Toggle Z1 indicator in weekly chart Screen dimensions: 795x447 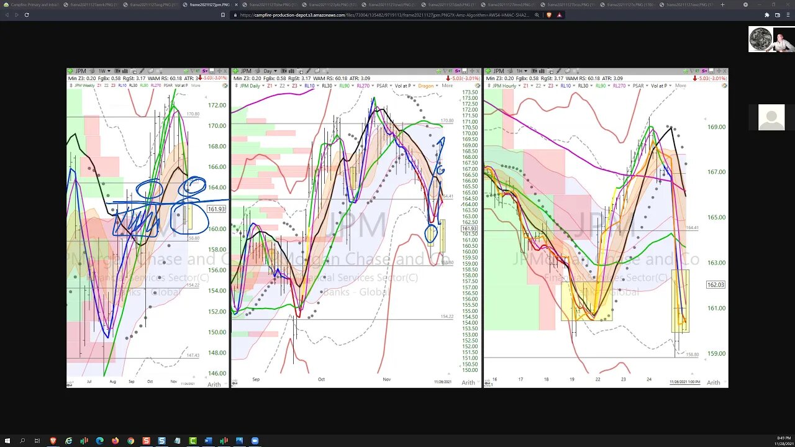point(100,86)
